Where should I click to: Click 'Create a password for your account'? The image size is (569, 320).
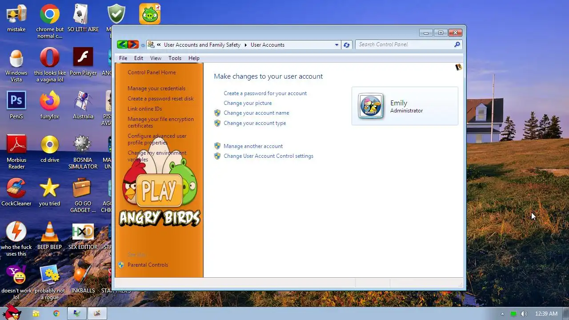265,93
